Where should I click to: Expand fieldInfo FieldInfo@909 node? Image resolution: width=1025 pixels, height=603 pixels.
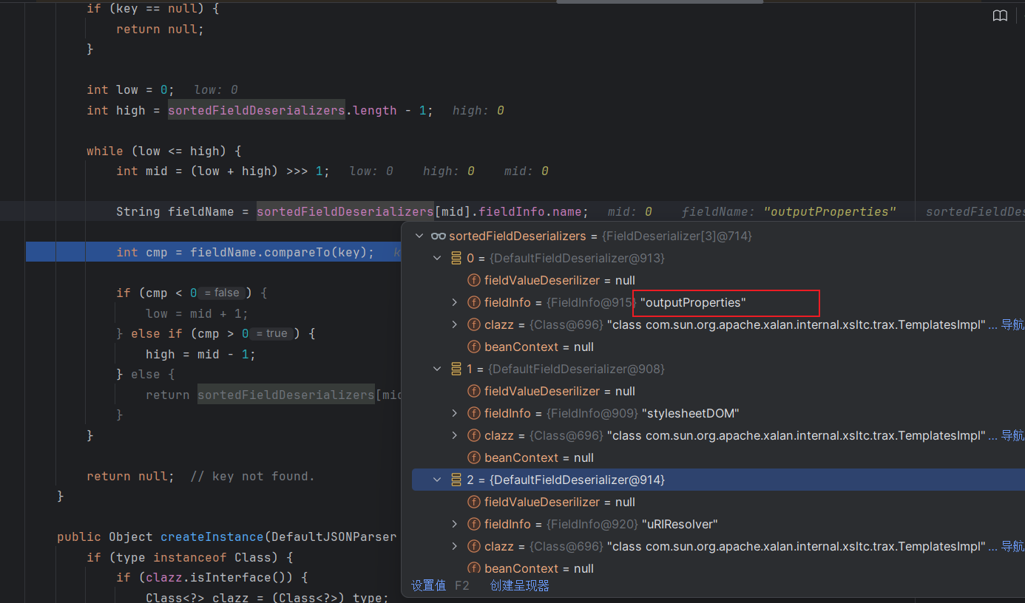455,413
